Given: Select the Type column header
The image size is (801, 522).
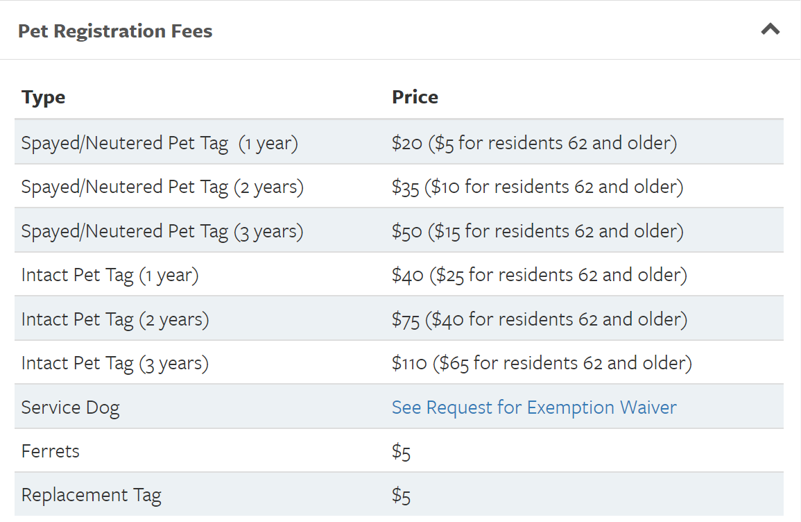Looking at the screenshot, I should pos(43,97).
